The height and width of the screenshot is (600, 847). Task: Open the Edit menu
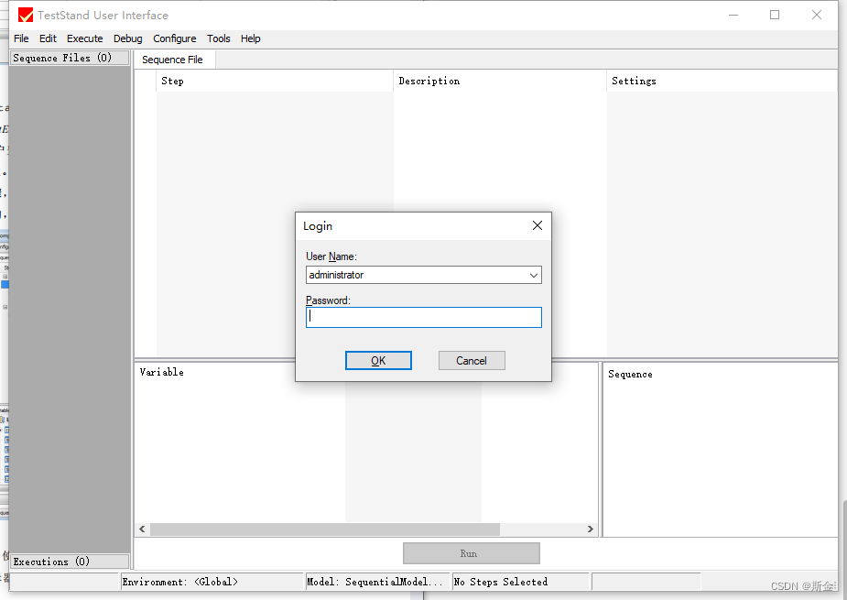(48, 38)
